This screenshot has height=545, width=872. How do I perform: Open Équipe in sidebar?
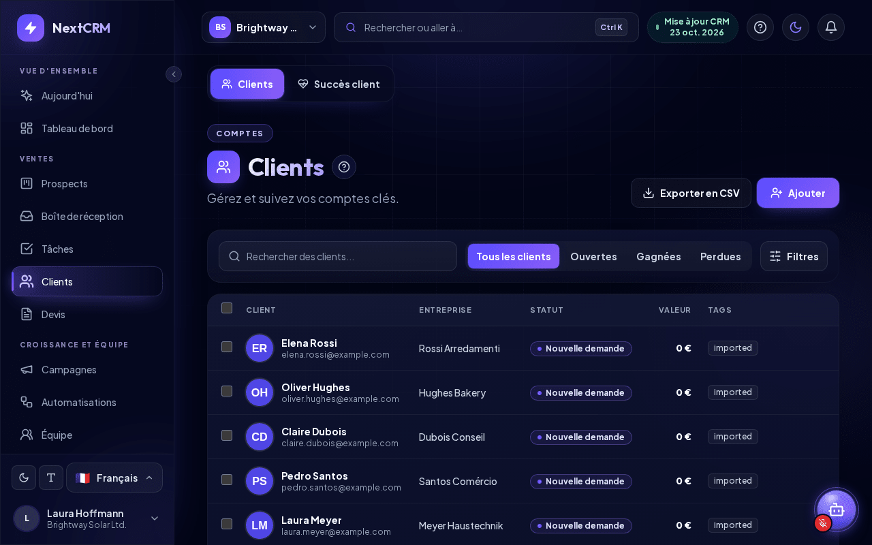(x=87, y=435)
